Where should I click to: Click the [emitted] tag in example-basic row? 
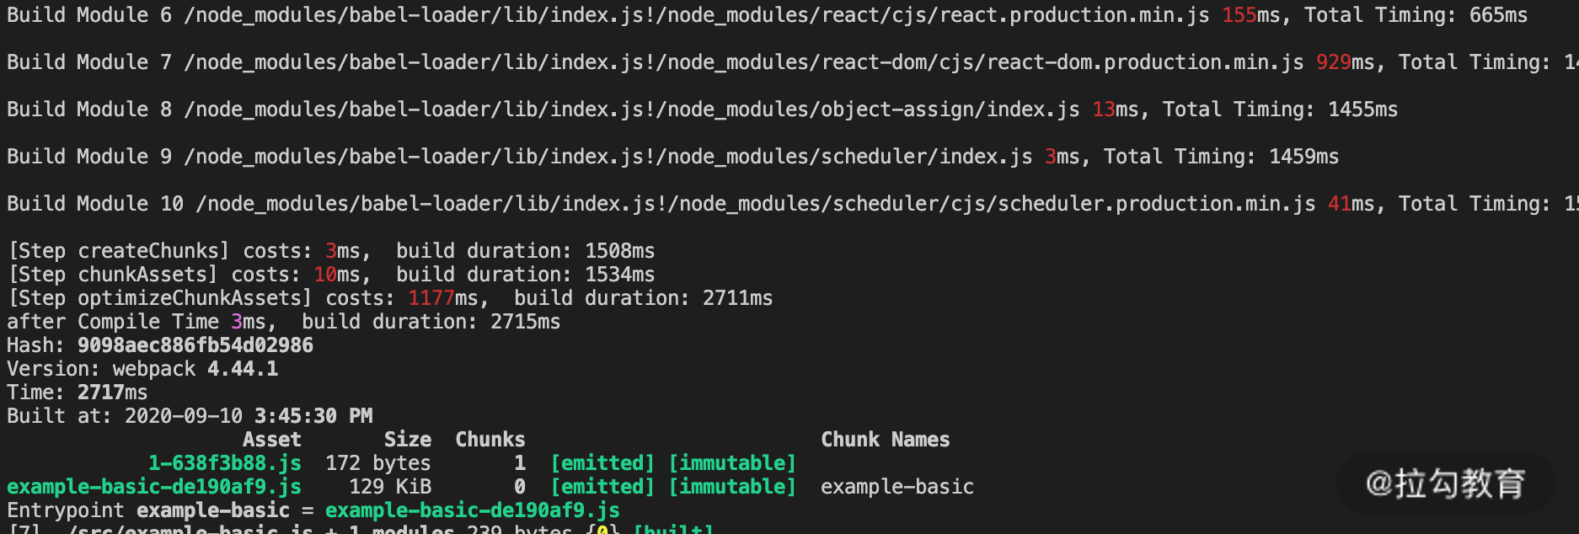click(x=602, y=487)
